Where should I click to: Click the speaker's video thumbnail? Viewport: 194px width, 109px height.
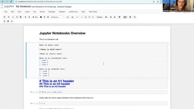(x=178, y=6)
